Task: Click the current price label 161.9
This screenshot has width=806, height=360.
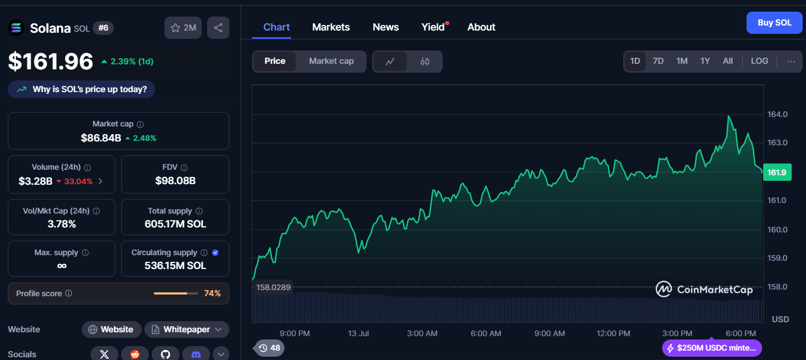Action: tap(777, 173)
